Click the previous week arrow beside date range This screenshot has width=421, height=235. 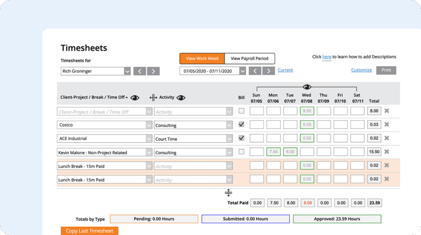(x=255, y=71)
